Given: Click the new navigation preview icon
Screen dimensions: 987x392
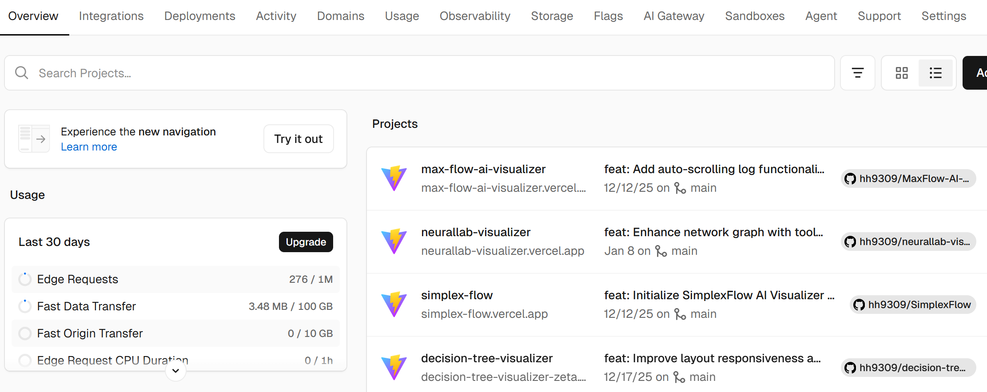Looking at the screenshot, I should 34,139.
